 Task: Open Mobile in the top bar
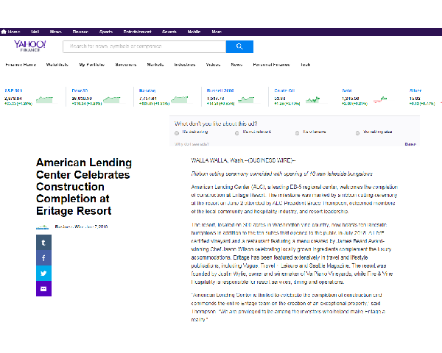click(194, 32)
